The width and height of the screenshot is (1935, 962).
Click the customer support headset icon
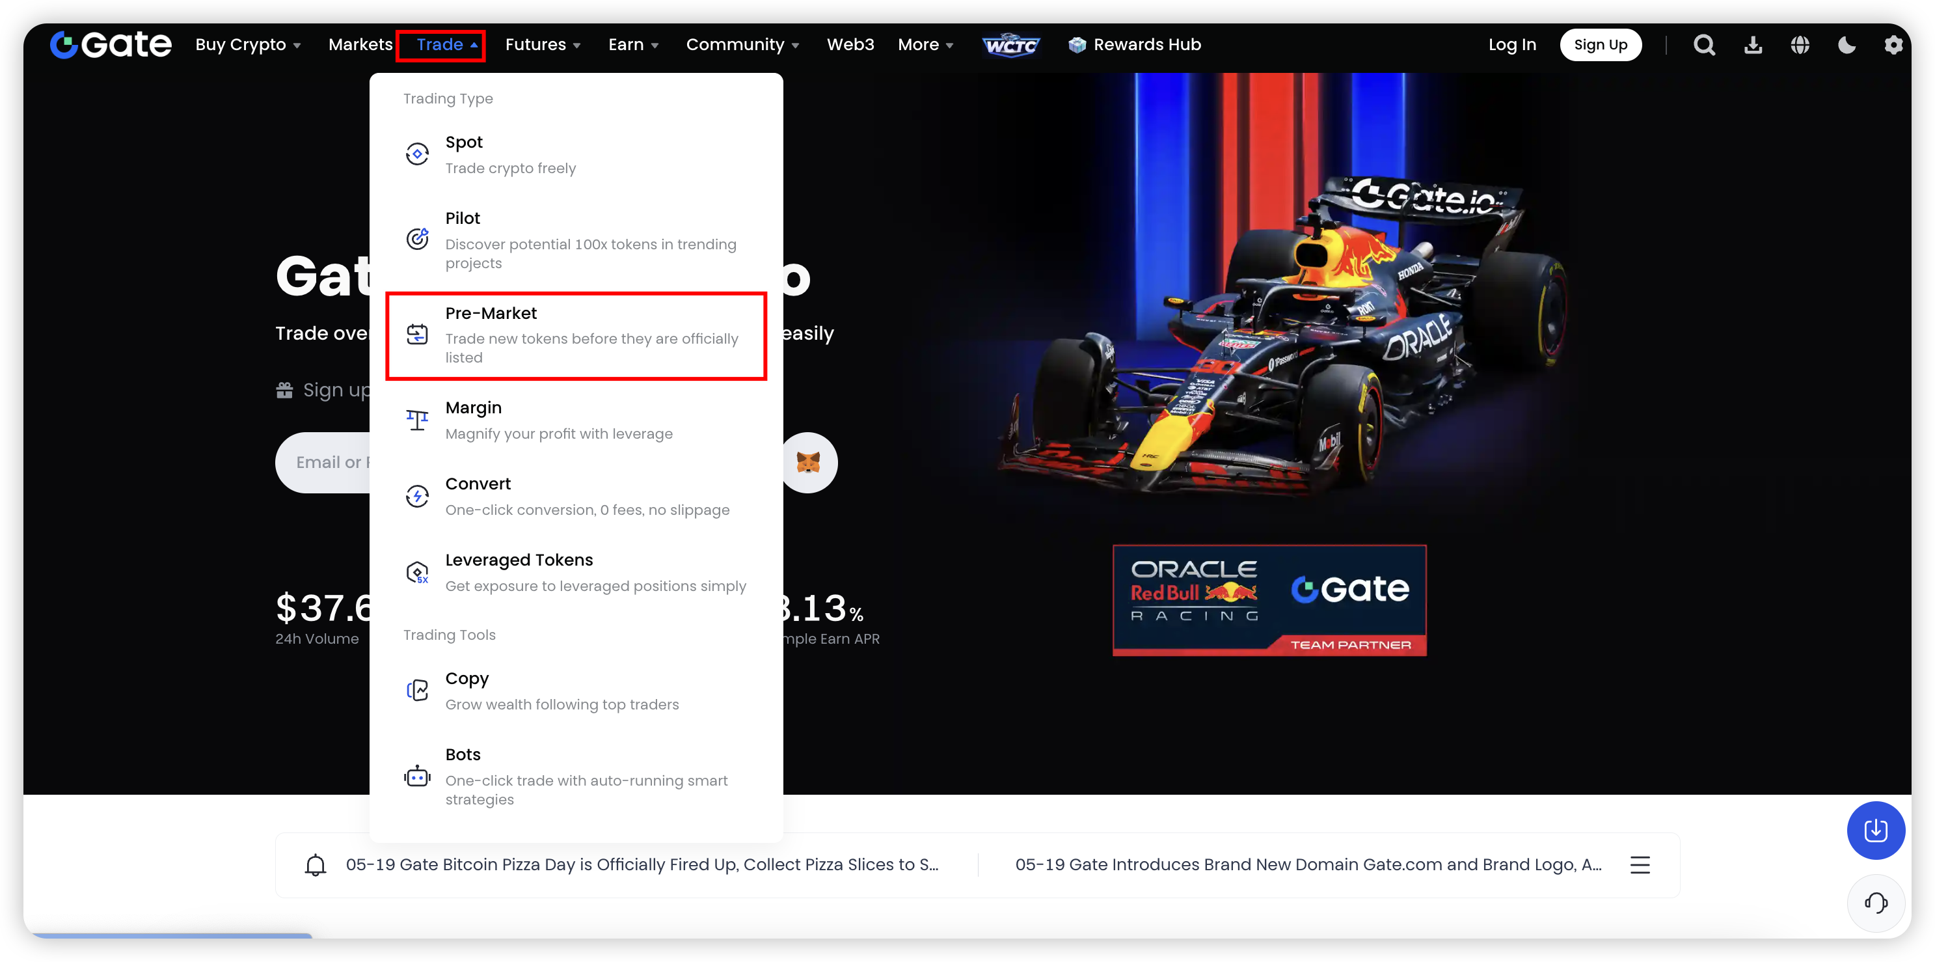click(x=1876, y=902)
